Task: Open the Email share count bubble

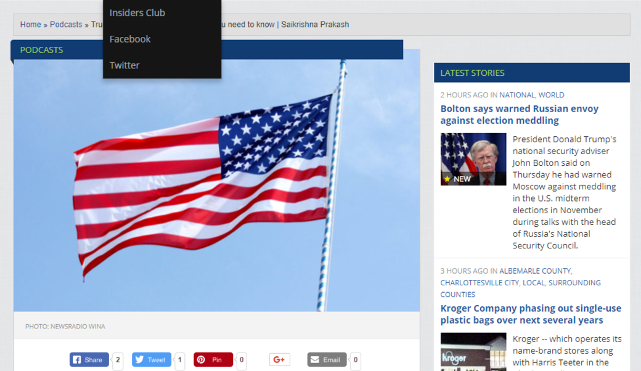Action: (x=356, y=360)
